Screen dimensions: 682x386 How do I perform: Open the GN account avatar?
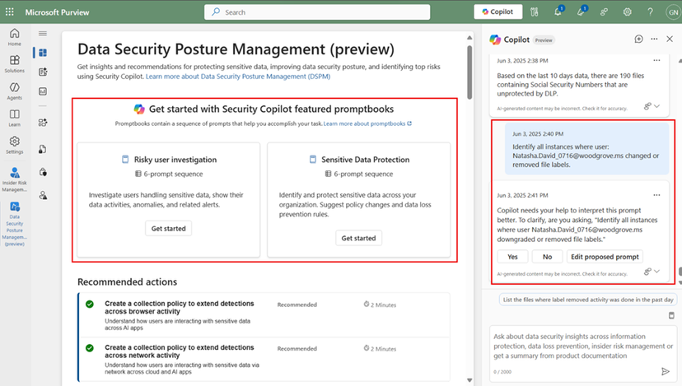[673, 12]
